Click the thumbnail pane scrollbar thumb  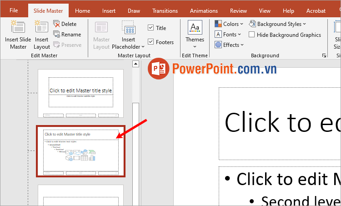135,154
